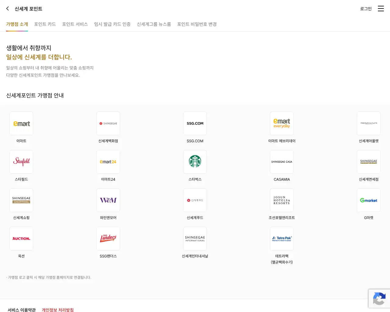390x312 pixels.
Task: Click the CASAMIA label
Action: click(282, 179)
